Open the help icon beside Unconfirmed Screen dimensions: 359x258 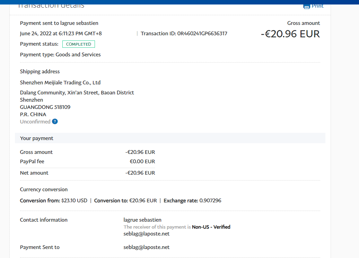[x=55, y=121]
